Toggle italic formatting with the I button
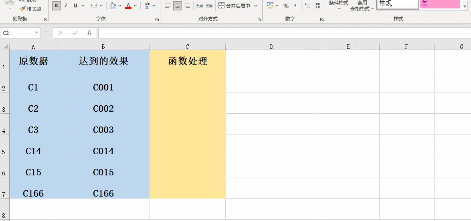This screenshot has height=221, width=471. click(x=66, y=6)
